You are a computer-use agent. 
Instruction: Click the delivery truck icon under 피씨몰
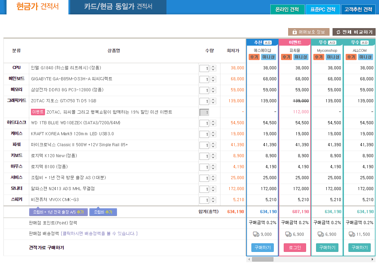pos(289,234)
